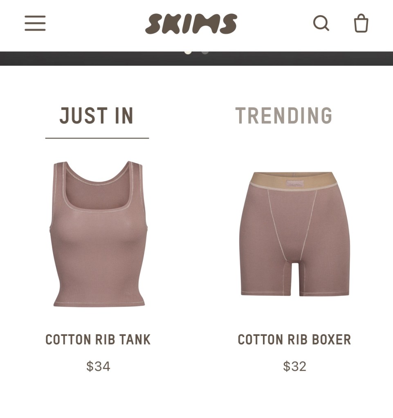Click the SKIMS logo
Screen dimensions: 393x418
coord(191,24)
